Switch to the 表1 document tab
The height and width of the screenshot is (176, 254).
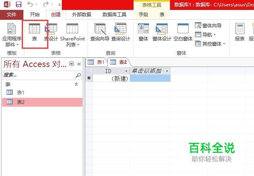click(96, 62)
